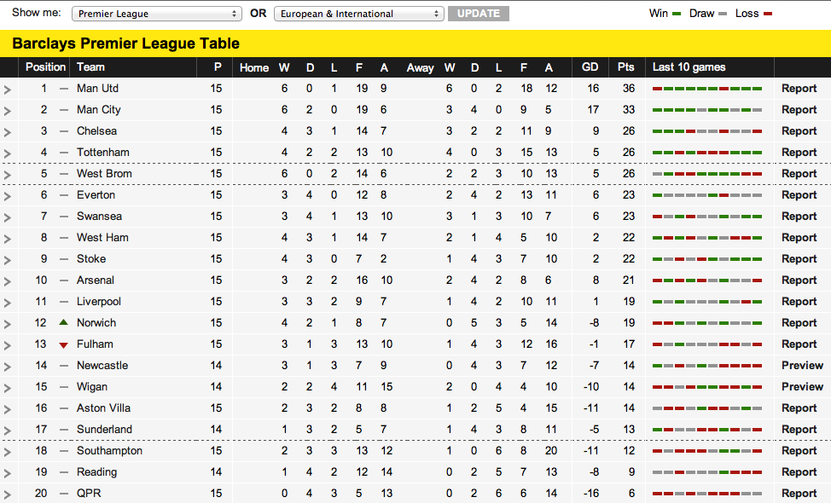Click the grey Draw legend marker

click(x=723, y=14)
